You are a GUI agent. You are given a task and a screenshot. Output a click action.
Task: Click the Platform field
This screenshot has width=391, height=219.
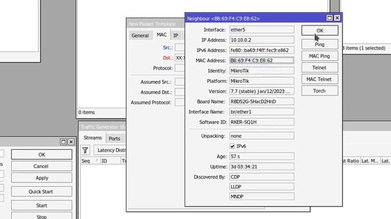click(261, 81)
